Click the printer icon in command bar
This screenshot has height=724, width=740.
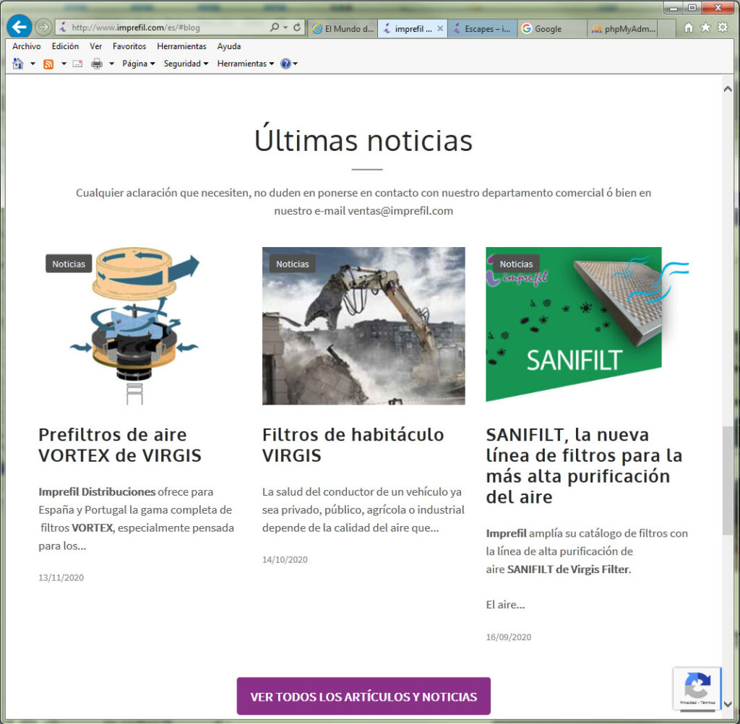[x=97, y=64]
